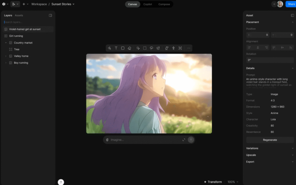
Task: Select the Magic Wand tool
Action: 138,48
